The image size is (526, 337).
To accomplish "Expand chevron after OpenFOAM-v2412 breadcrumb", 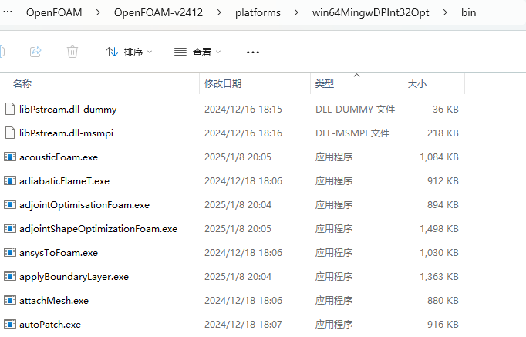I will coord(219,13).
